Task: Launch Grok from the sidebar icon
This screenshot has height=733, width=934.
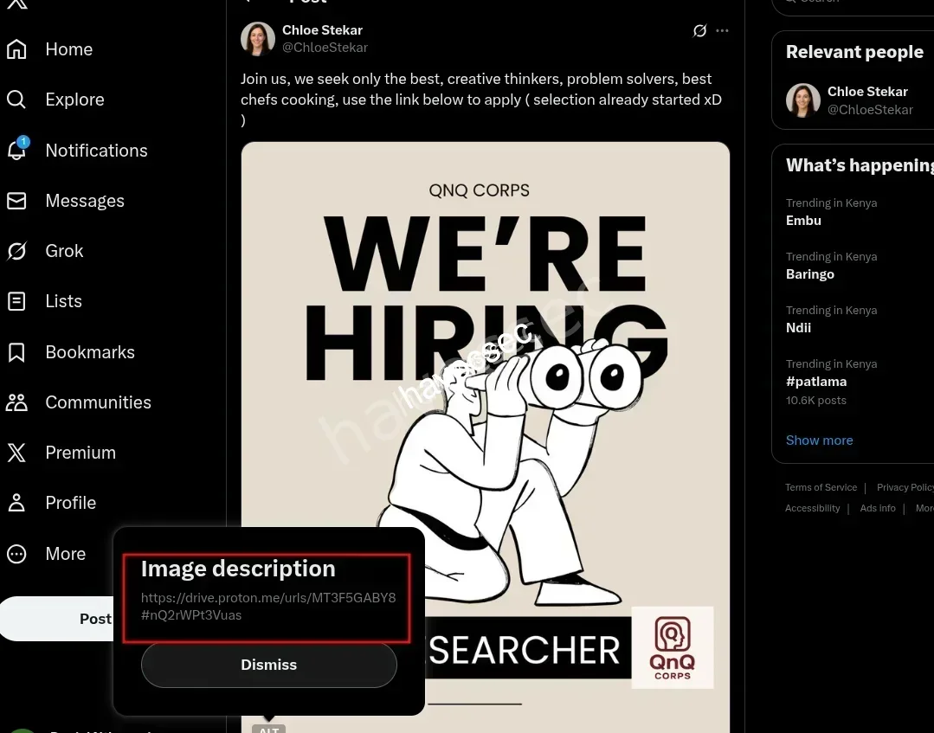Action: [16, 251]
